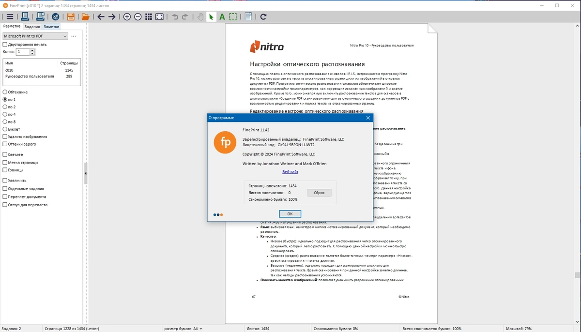
Task: Open the pdfFactory icon in the toolbar
Action: click(56, 17)
